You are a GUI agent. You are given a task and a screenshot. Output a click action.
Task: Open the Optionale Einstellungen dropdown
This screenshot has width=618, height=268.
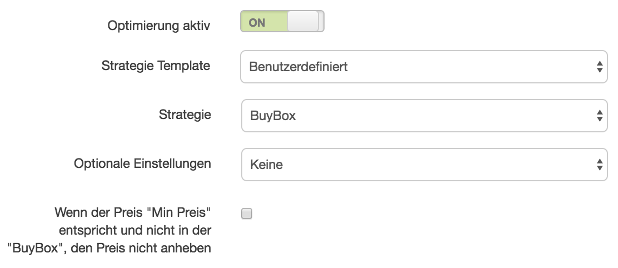tap(425, 165)
